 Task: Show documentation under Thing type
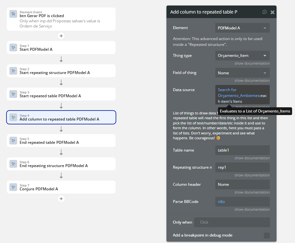(252, 63)
